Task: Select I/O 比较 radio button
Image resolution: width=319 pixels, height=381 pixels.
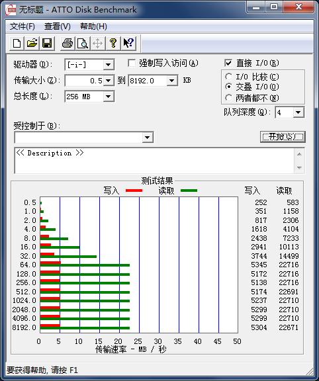Action: coord(228,77)
